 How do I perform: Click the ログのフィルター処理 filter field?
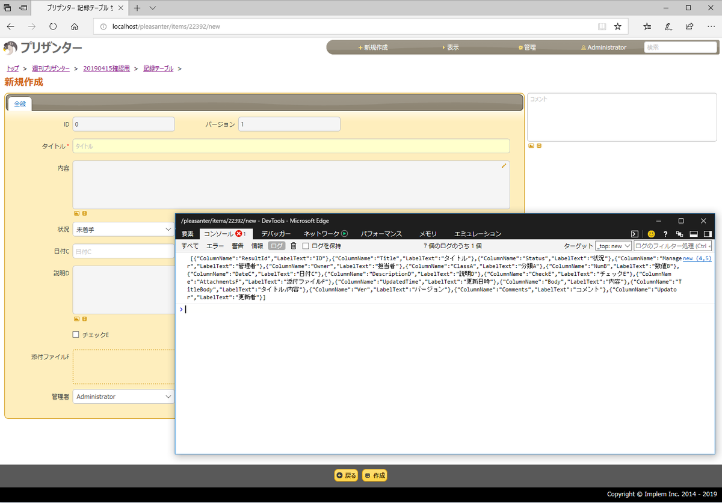[x=673, y=246]
